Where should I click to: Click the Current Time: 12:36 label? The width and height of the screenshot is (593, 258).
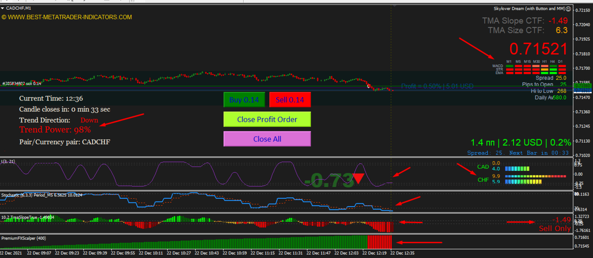point(51,98)
